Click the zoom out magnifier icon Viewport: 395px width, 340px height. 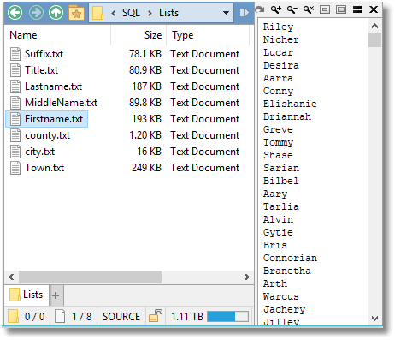[292, 9]
